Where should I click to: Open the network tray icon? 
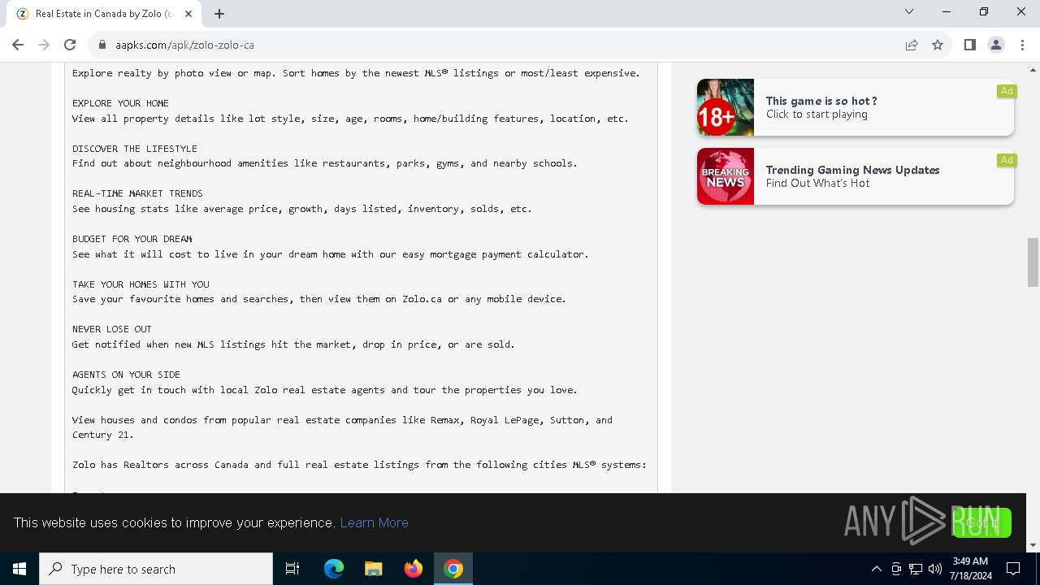pyautogui.click(x=916, y=569)
